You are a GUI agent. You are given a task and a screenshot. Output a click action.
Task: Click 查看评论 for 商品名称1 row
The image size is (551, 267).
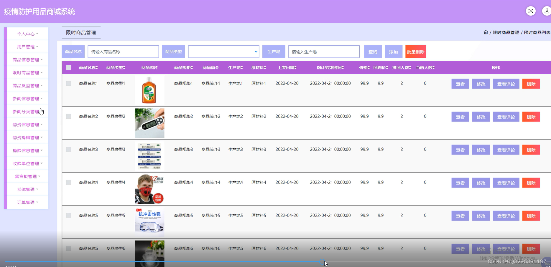click(506, 84)
